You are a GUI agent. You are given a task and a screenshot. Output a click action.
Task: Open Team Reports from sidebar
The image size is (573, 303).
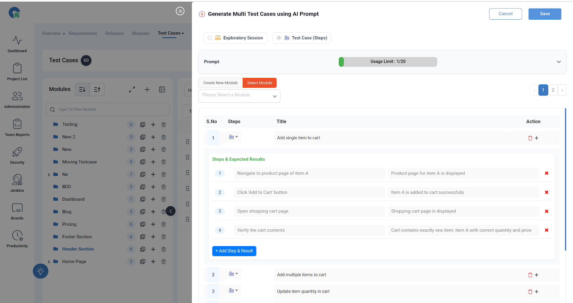point(17,128)
